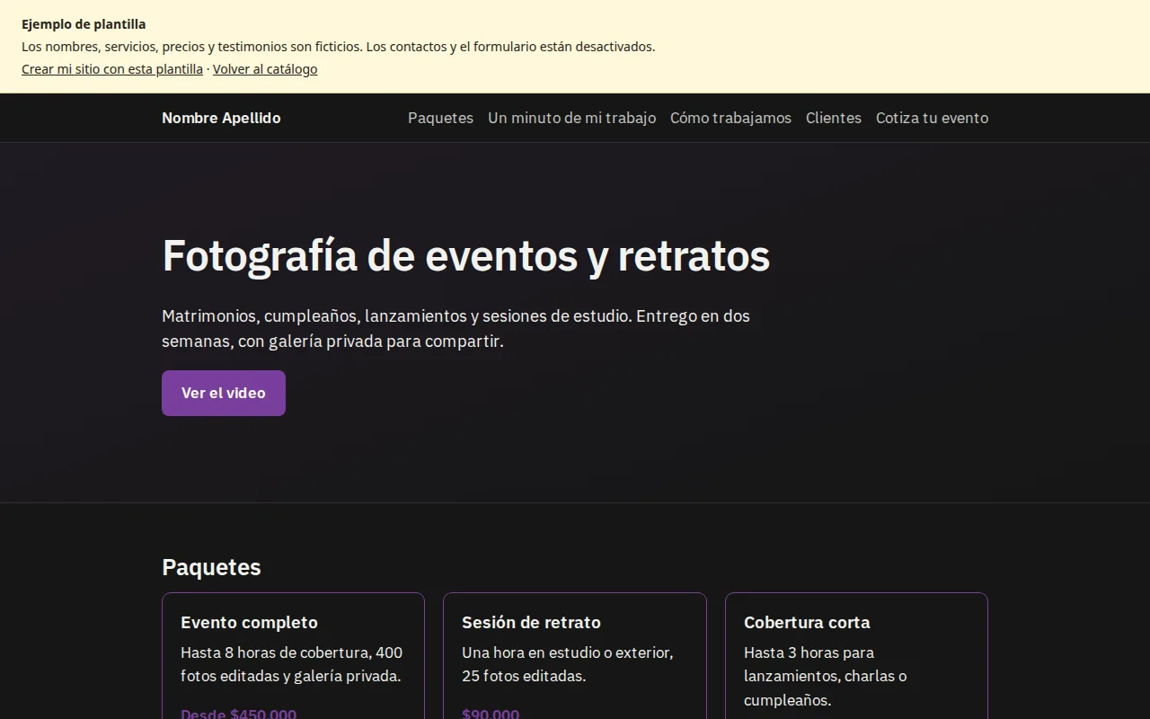Image resolution: width=1150 pixels, height=719 pixels.
Task: Select the 'Cómo trabajamos' nav link
Action: point(730,118)
